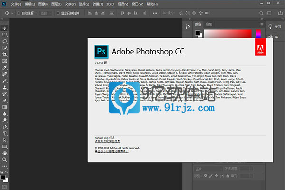The height and width of the screenshot is (190, 285).
Task: Open the layer fill dropdown arrow
Action: tap(251, 176)
